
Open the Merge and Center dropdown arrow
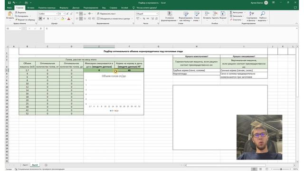[132, 19]
